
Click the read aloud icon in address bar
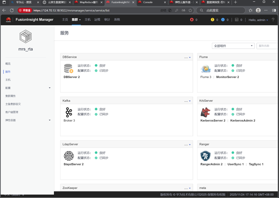pos(184,10)
